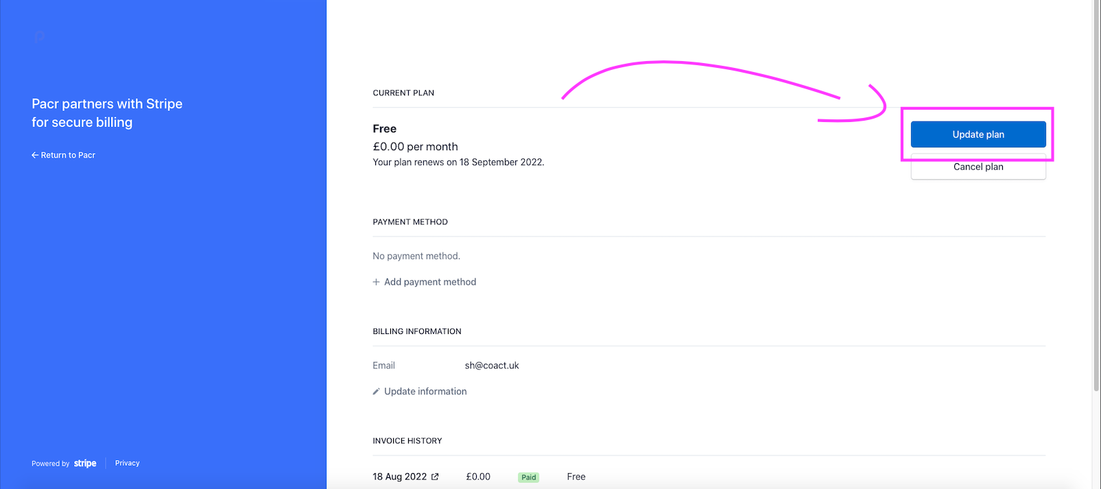
Task: Select the Add payment method link
Action: 429,282
